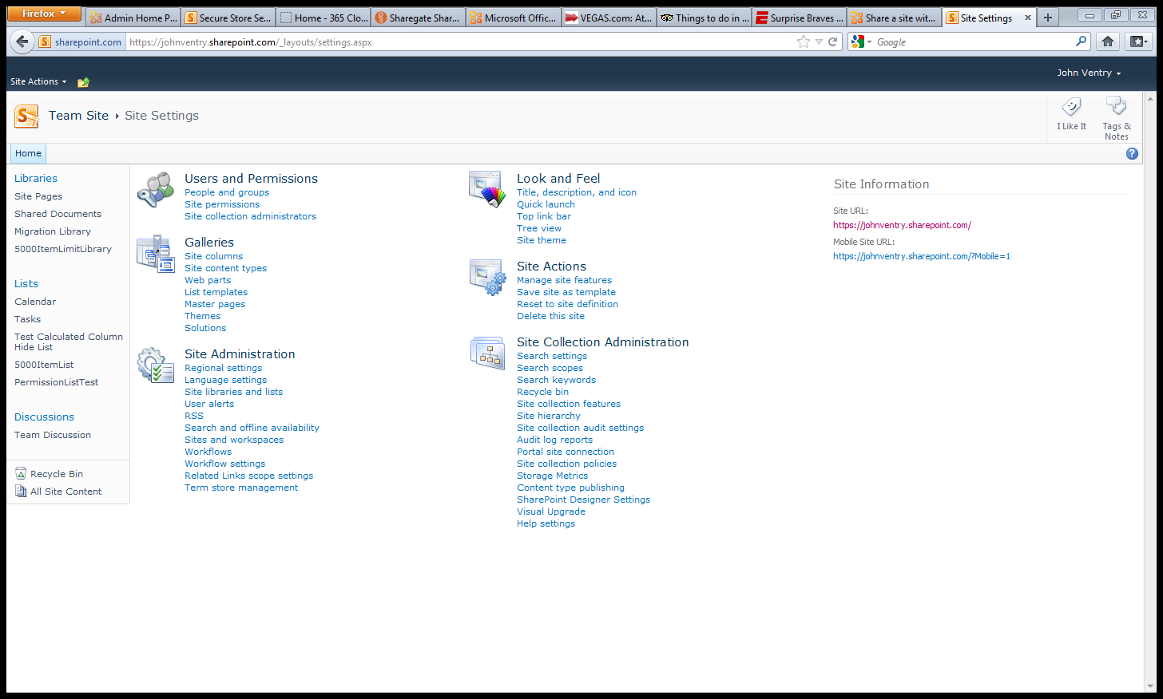Open the Firefox application menu
1163x699 pixels.
click(44, 14)
